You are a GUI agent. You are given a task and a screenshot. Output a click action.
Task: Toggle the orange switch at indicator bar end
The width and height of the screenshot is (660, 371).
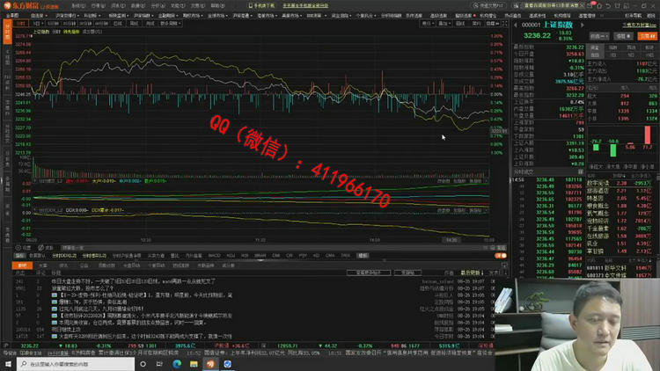click(x=501, y=256)
